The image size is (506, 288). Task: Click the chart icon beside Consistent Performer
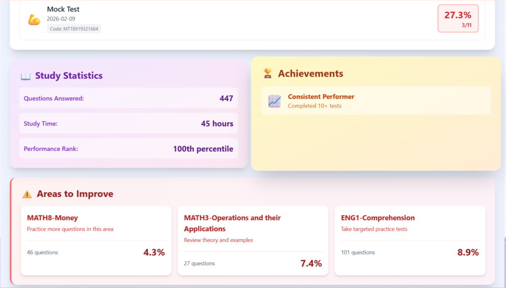tap(274, 101)
